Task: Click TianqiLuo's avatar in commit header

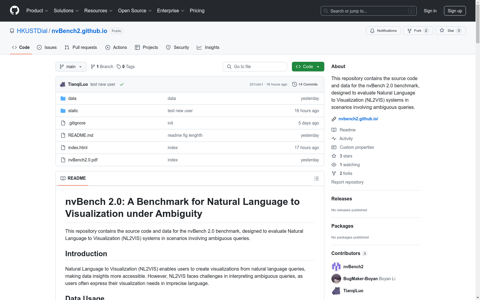Action: click(63, 84)
